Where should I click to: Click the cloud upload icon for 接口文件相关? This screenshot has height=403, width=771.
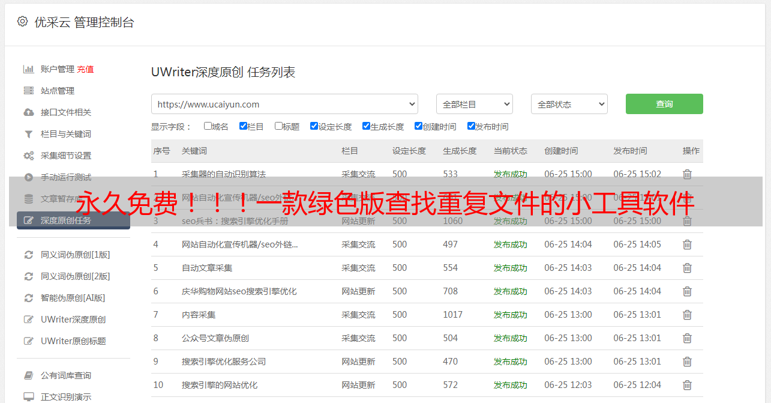click(x=28, y=112)
